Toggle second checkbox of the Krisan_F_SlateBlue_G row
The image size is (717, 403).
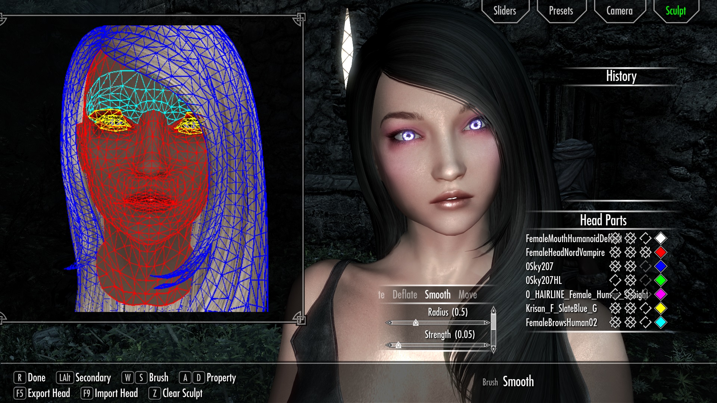click(x=630, y=308)
